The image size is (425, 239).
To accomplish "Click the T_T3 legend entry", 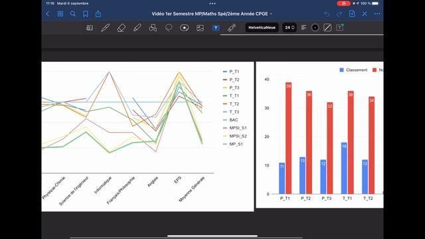I will click(231, 112).
